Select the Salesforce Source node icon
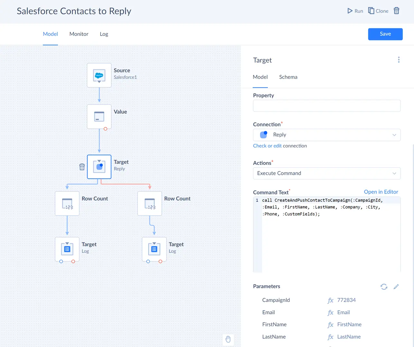 (99, 76)
